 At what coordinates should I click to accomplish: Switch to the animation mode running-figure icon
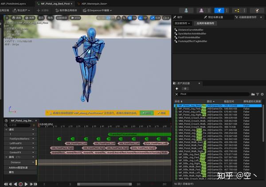tap(218, 10)
